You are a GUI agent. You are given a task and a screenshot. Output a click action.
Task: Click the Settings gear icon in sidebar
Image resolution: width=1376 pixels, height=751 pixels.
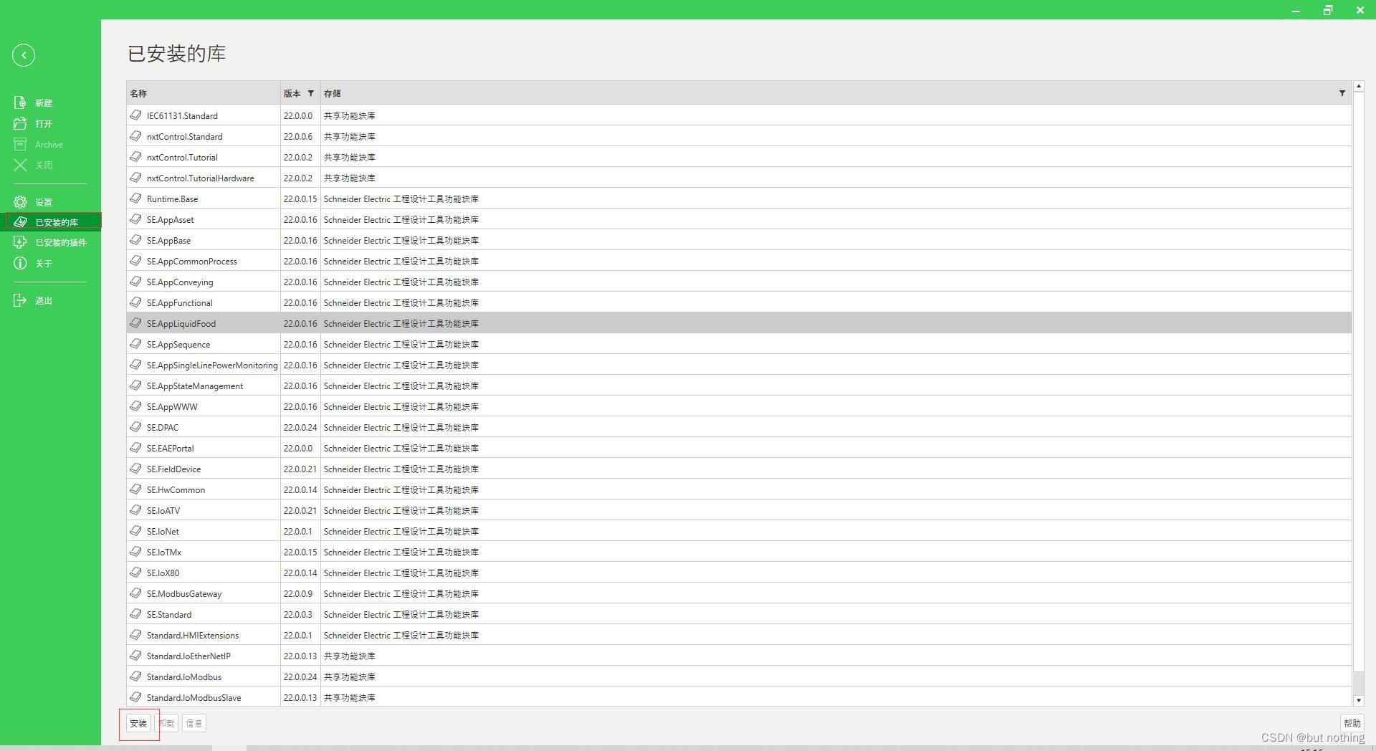pyautogui.click(x=20, y=202)
